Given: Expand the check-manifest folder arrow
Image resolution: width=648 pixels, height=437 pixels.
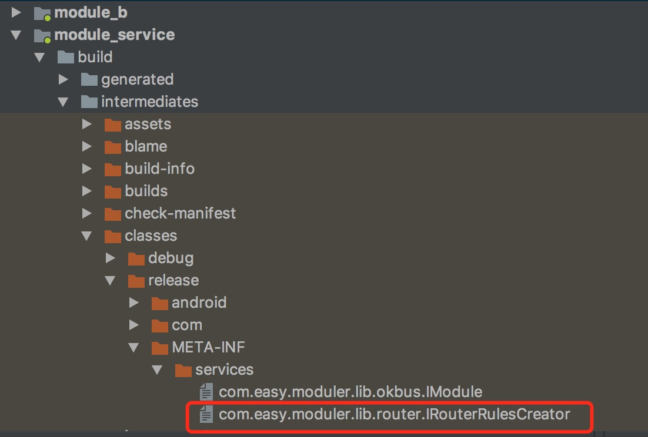Looking at the screenshot, I should 87,213.
